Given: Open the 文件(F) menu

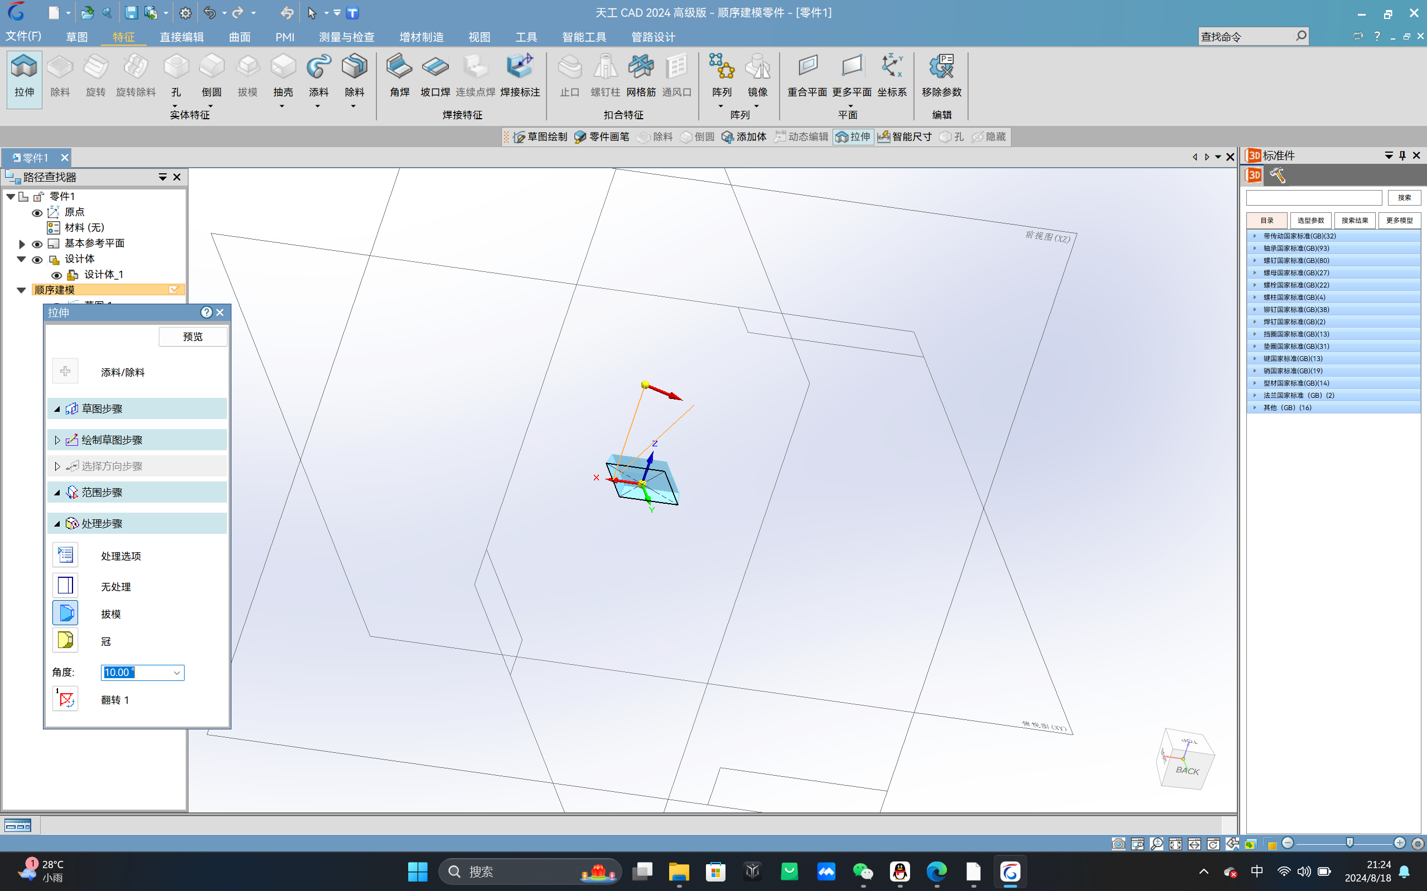Looking at the screenshot, I should click(23, 36).
